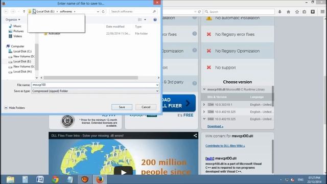
Task: Click Download DLL Fixer blue button
Action: (x=179, y=103)
